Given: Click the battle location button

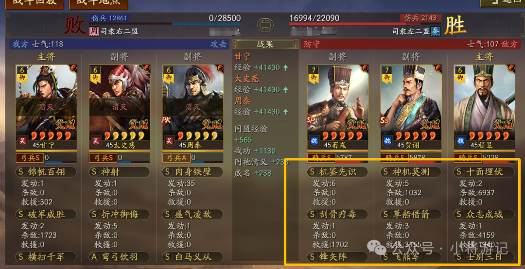Looking at the screenshot, I should tap(98, 3).
